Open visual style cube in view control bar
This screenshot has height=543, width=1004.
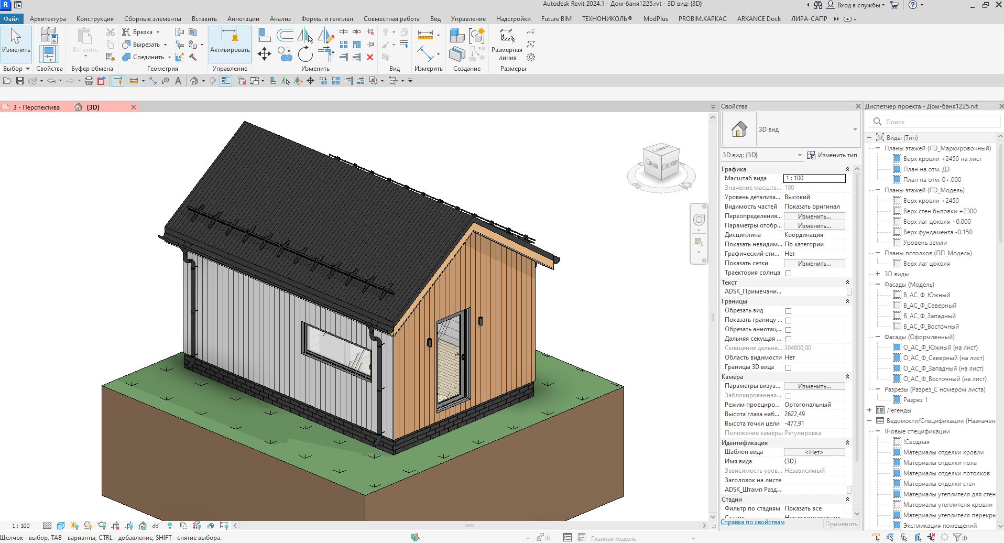tap(61, 526)
